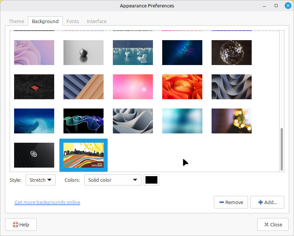
Task: Open the Fonts tab
Action: 73,21
